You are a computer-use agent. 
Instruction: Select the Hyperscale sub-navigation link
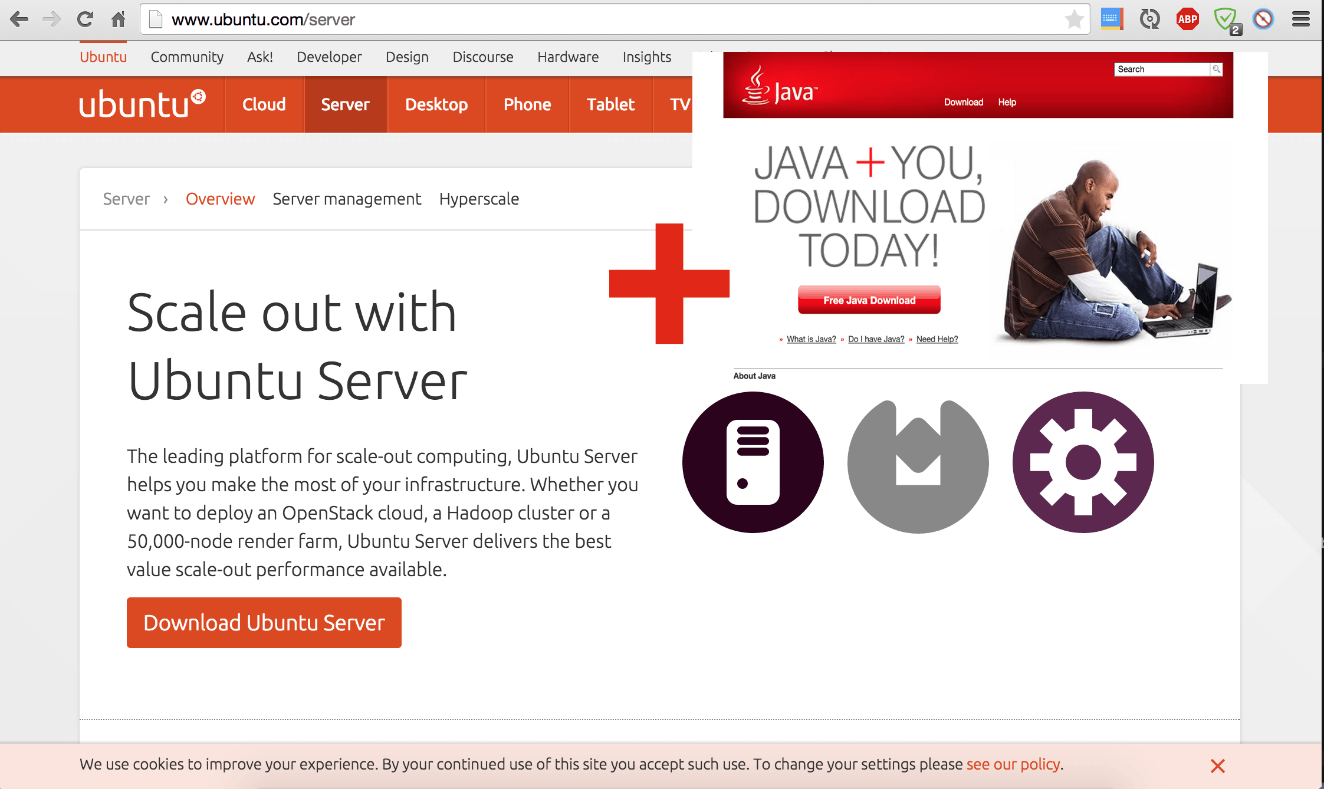point(479,199)
